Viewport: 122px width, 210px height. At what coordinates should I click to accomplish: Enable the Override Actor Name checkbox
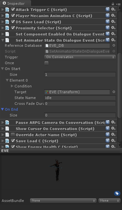[13, 135]
